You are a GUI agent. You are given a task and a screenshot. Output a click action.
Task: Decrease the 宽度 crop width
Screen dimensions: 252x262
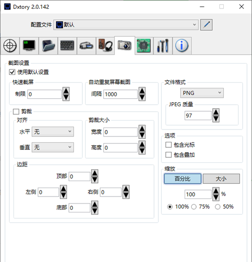[x=142, y=135]
